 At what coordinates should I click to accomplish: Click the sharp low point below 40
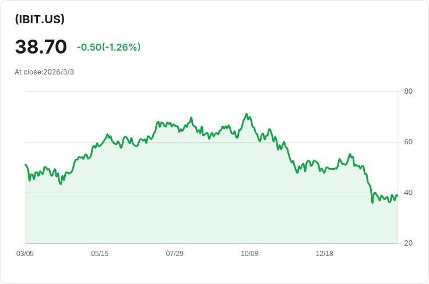click(372, 203)
